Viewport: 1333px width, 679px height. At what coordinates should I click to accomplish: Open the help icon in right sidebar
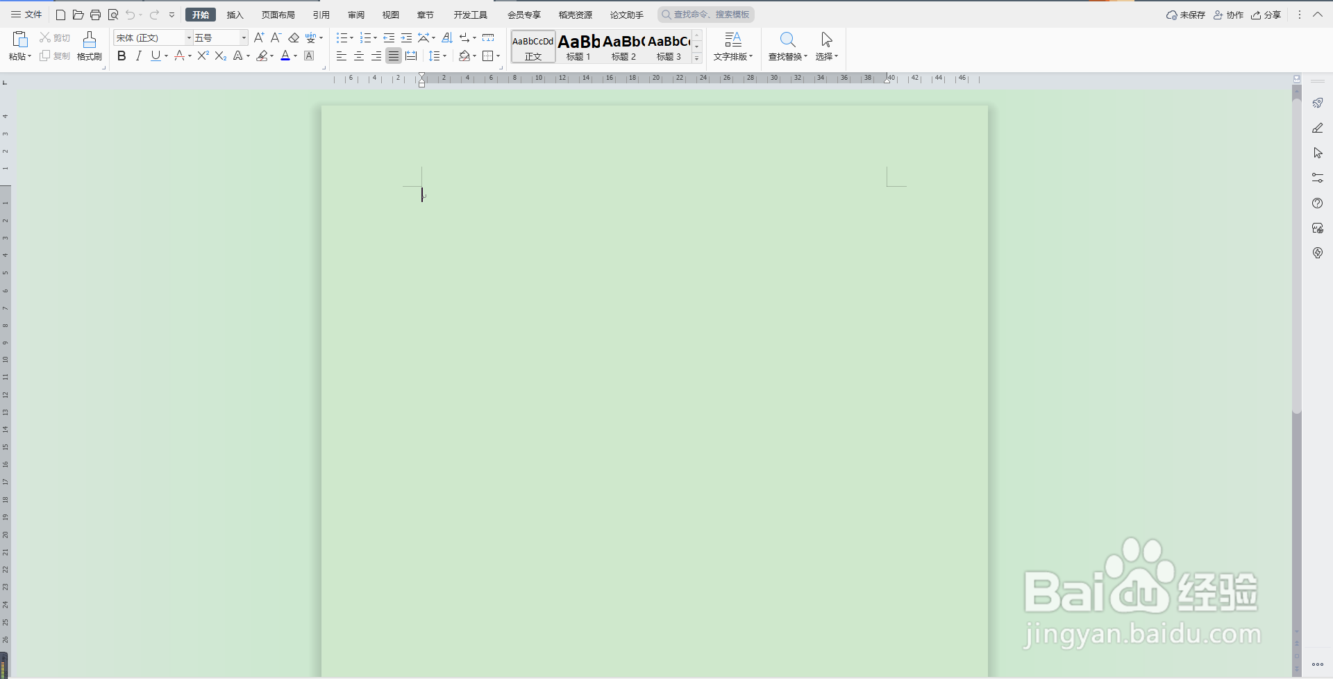click(x=1317, y=203)
